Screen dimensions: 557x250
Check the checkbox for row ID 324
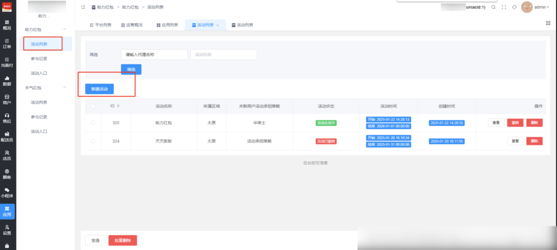92,141
